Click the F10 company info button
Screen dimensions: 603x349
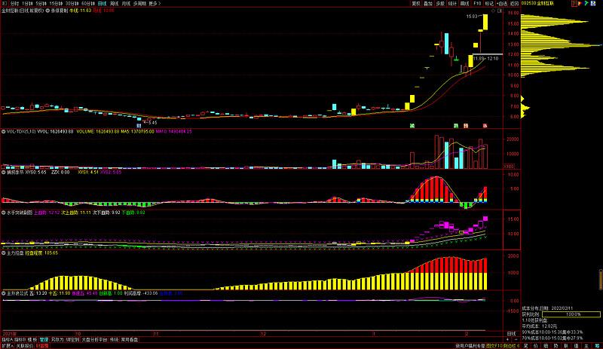477,3
